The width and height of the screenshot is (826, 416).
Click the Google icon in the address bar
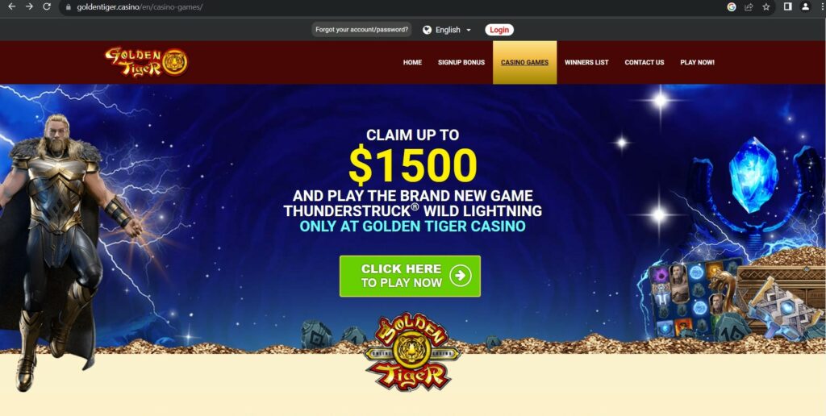731,6
